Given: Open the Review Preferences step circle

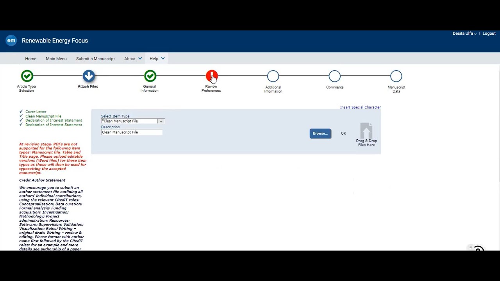Looking at the screenshot, I should (212, 76).
